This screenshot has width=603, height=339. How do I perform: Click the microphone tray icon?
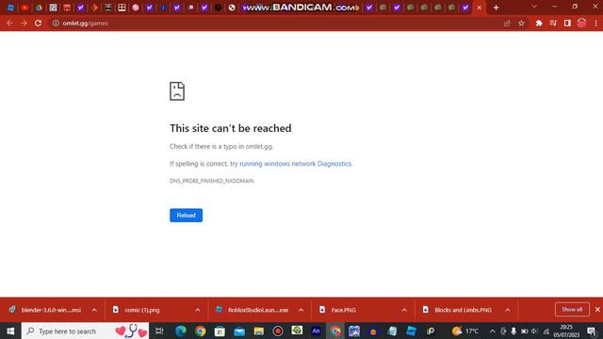[513, 331]
